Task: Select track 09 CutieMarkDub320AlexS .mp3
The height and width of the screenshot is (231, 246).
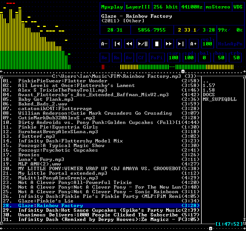Action: (101, 118)
